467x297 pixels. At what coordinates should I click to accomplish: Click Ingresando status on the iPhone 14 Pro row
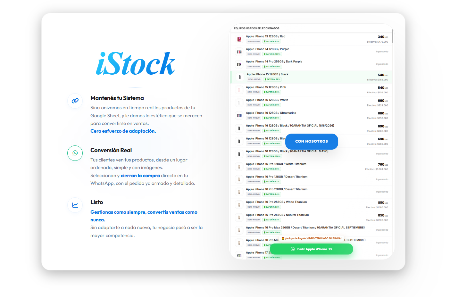(x=382, y=64)
